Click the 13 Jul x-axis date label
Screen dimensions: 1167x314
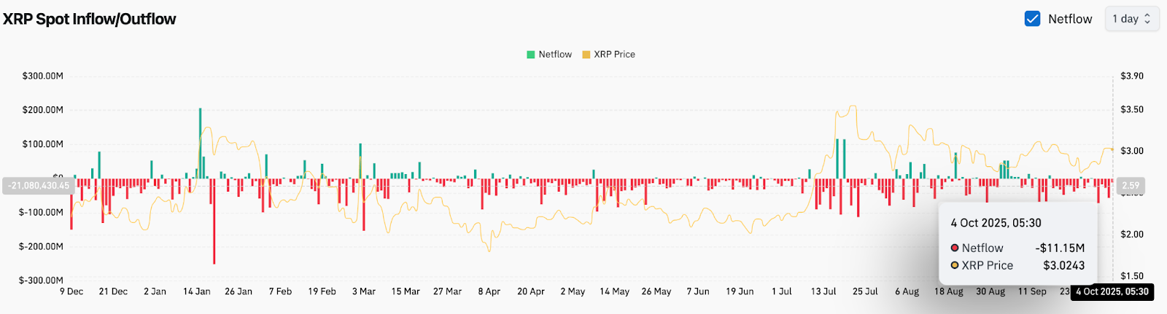click(823, 291)
